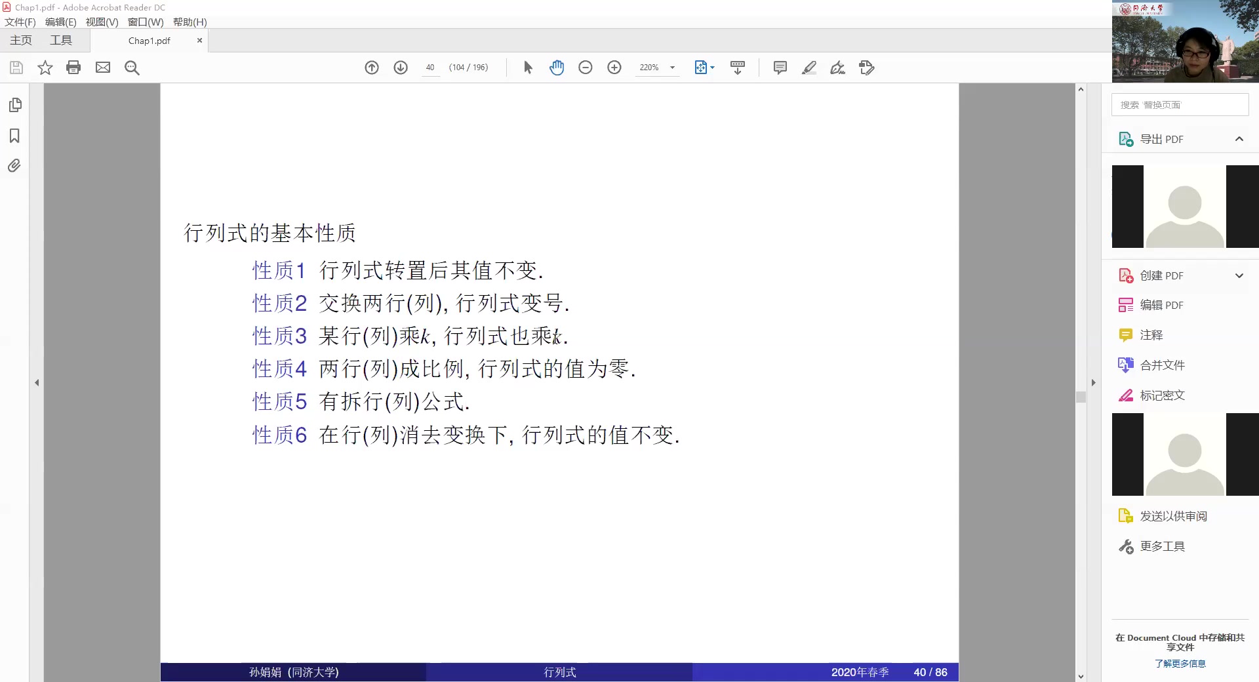The height and width of the screenshot is (682, 1259).
Task: Click the page number field
Action: tap(430, 68)
